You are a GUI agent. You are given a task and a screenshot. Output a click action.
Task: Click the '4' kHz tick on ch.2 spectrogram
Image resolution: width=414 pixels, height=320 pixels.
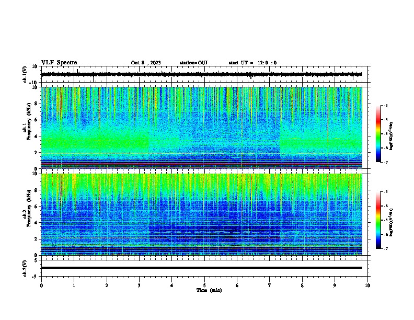(37, 223)
